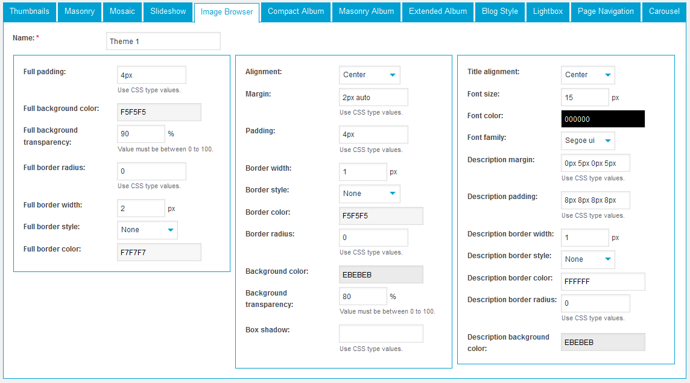Image resolution: width=690 pixels, height=383 pixels.
Task: Open the Title alignment dropdown
Action: 587,75
